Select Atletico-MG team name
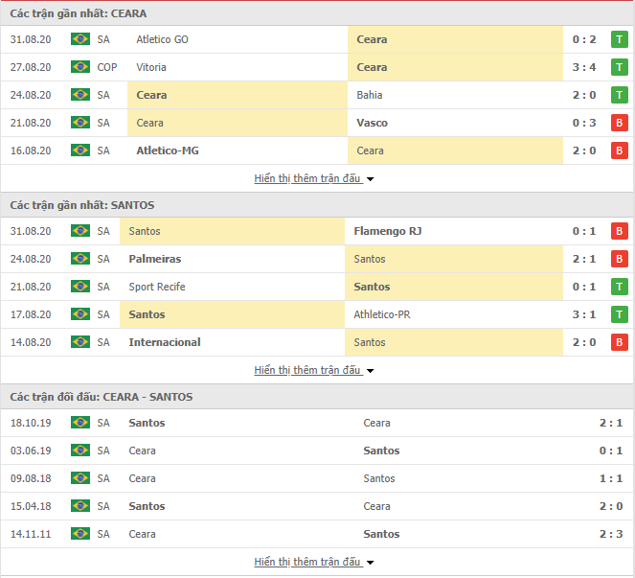The height and width of the screenshot is (578, 635). point(168,150)
